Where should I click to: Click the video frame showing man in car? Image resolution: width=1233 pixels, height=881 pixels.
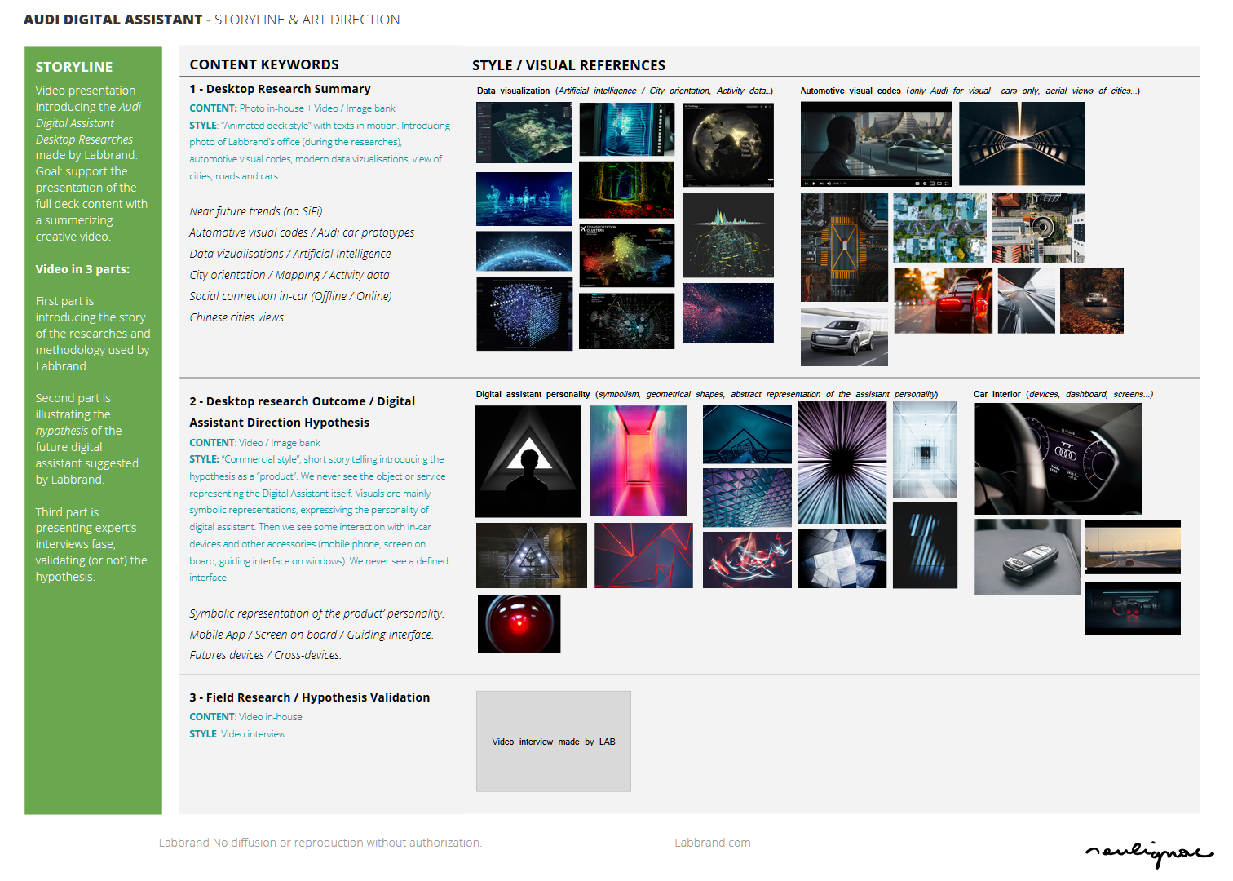click(877, 144)
